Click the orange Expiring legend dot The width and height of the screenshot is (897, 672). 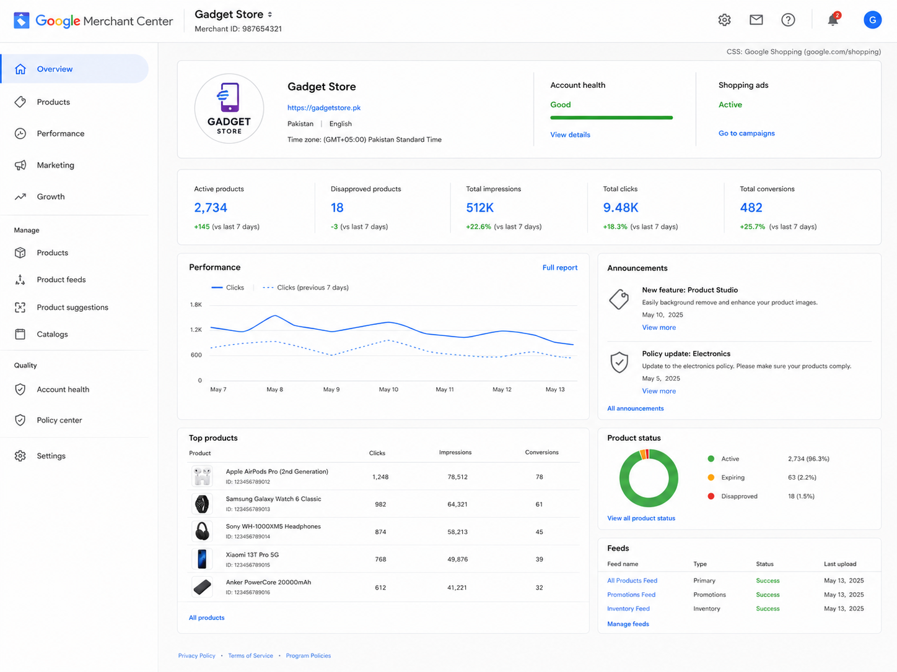[711, 478]
